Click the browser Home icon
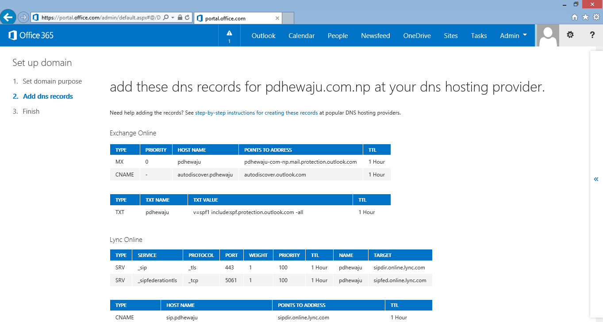603x322 pixels. pos(575,17)
